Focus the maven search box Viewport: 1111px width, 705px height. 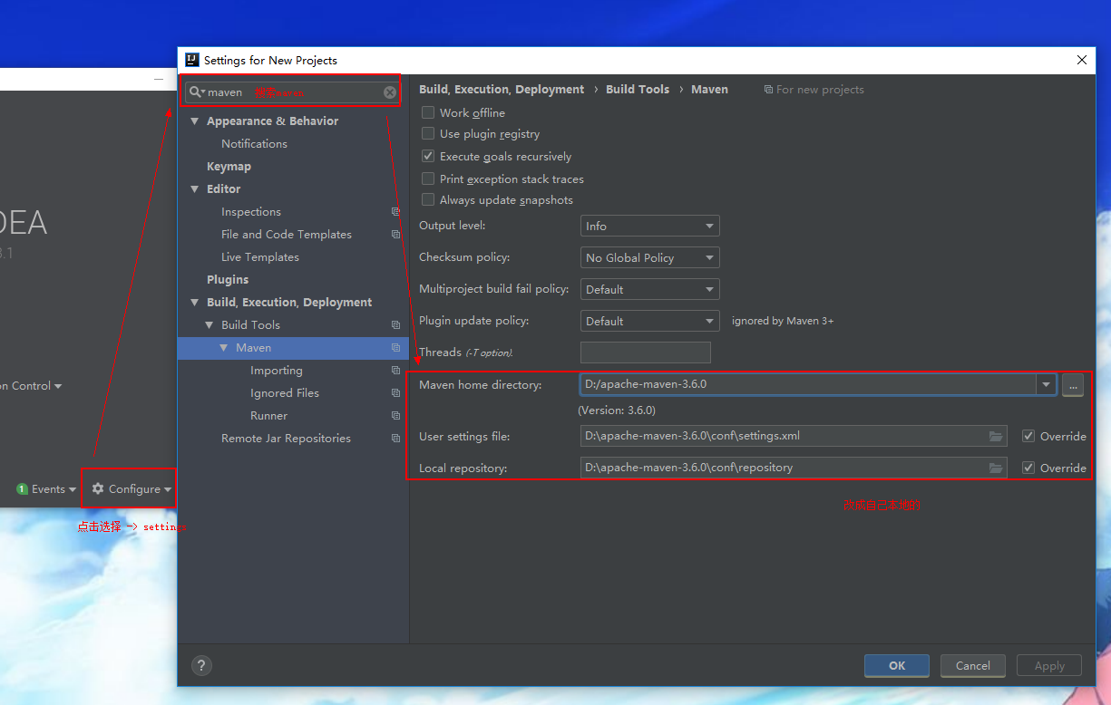292,92
